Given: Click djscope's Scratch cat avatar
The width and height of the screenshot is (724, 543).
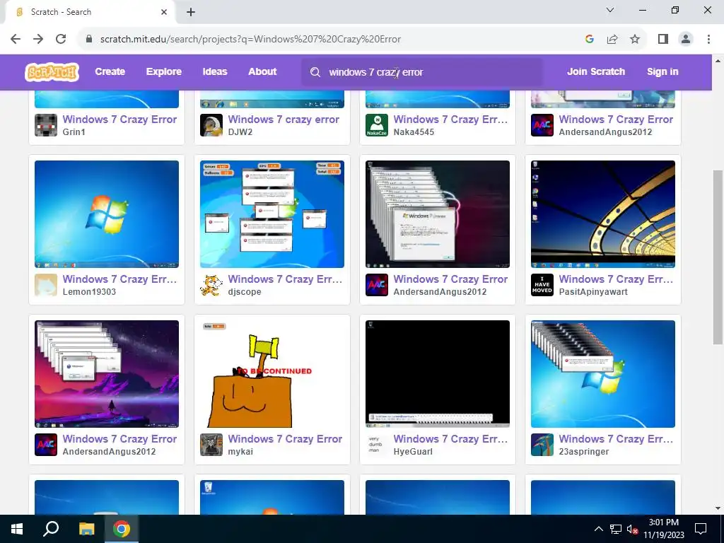Looking at the screenshot, I should point(211,285).
